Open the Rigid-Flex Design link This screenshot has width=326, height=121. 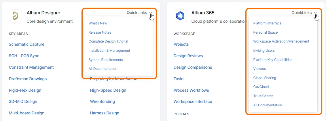point(25,90)
